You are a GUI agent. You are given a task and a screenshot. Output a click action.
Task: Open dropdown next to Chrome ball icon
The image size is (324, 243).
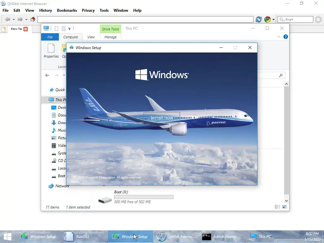[x=274, y=20]
